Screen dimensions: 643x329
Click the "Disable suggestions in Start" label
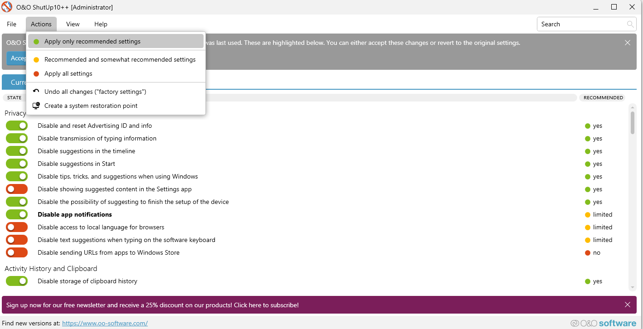point(76,164)
